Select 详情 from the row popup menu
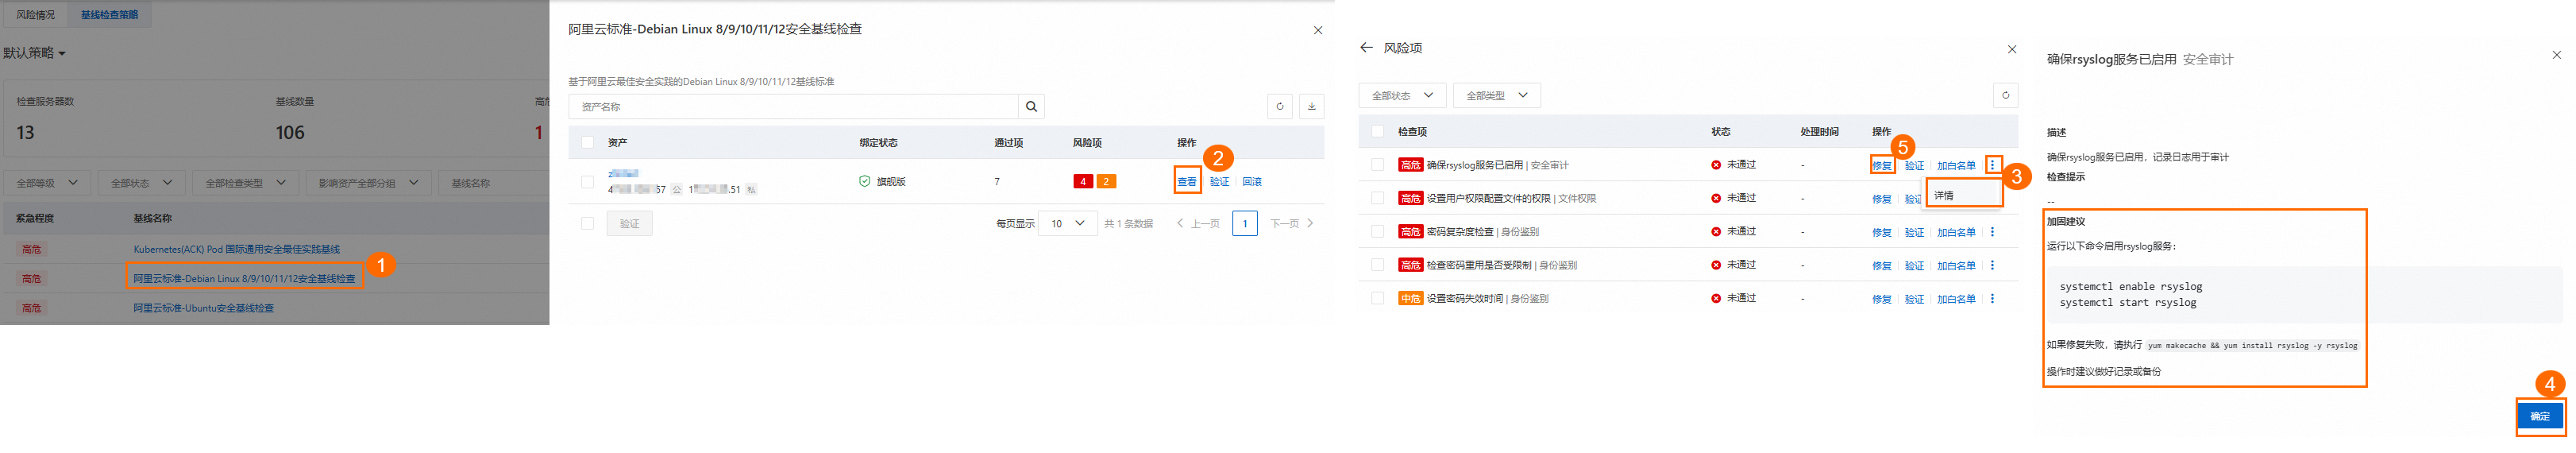Screen dimensions: 2576x453 (x=1964, y=195)
